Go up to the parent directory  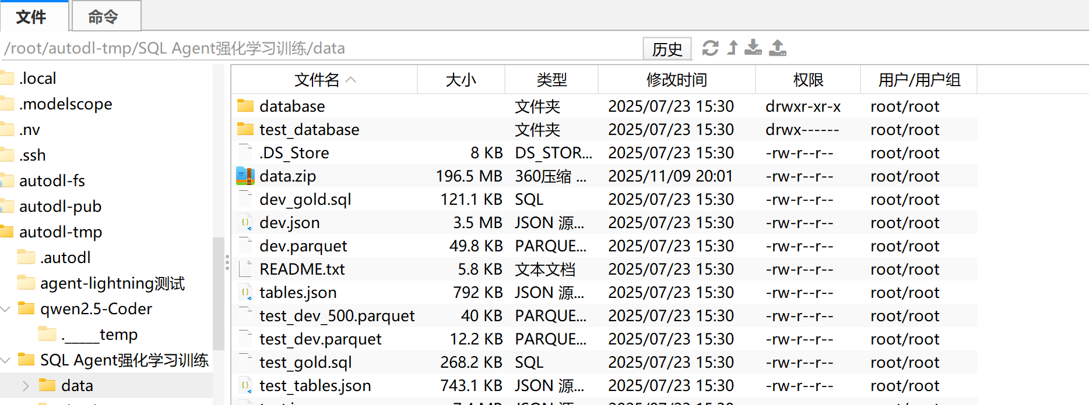[732, 48]
